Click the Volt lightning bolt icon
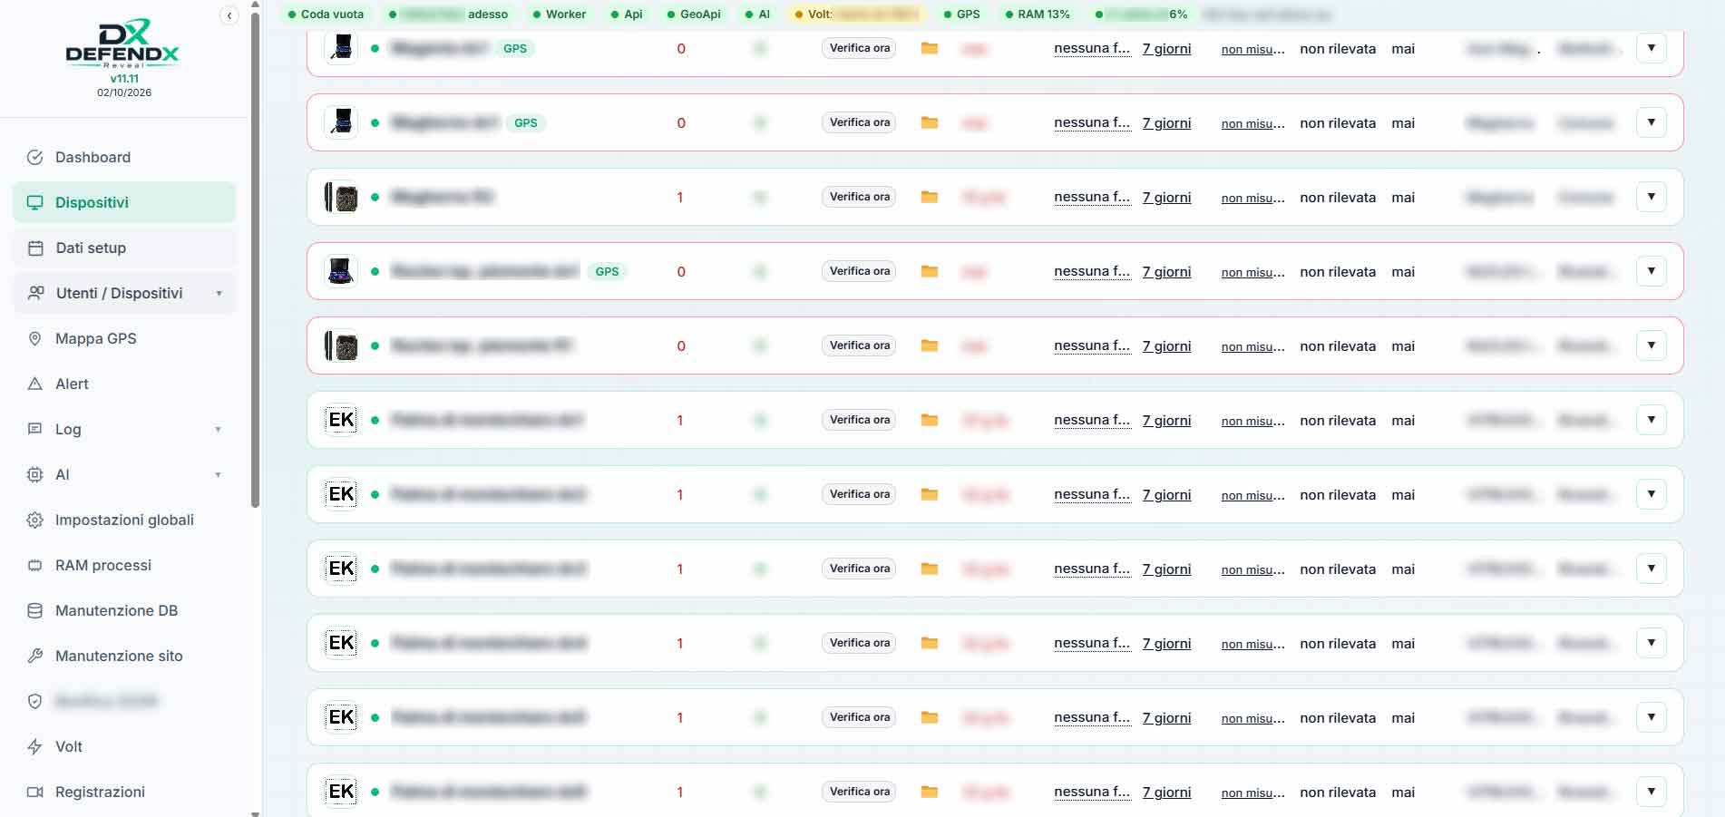This screenshot has height=817, width=1725. point(35,746)
